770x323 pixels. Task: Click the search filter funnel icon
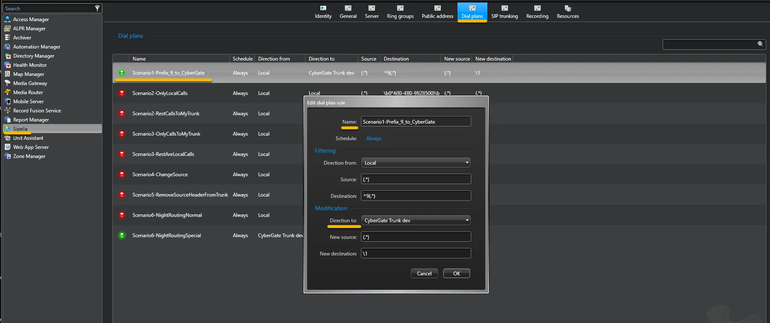pos(97,8)
